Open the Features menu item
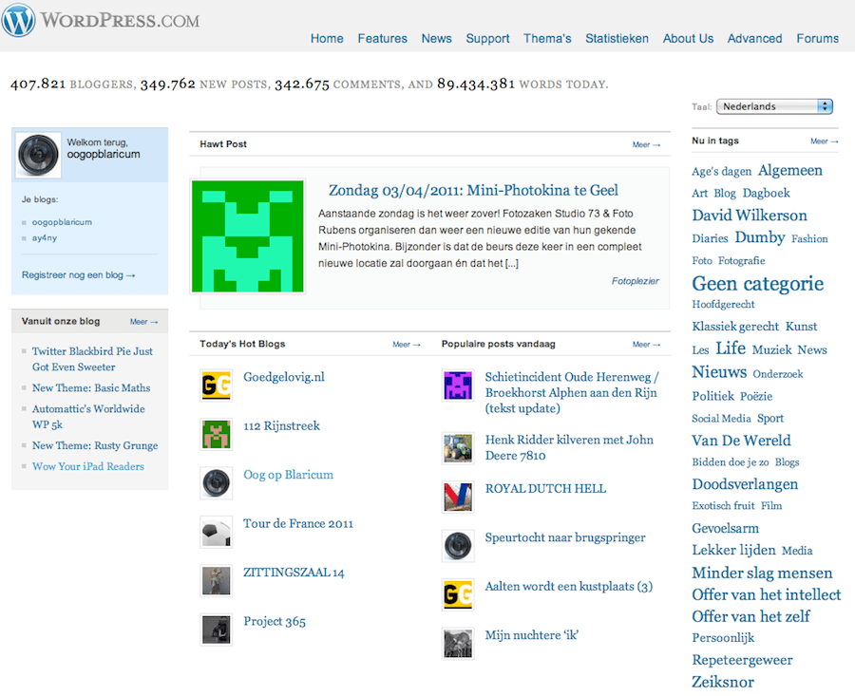The height and width of the screenshot is (696, 855). [x=382, y=39]
